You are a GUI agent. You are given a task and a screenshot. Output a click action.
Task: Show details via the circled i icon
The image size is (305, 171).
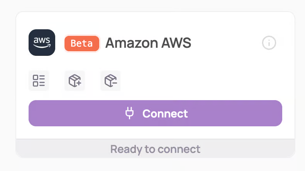(x=269, y=43)
